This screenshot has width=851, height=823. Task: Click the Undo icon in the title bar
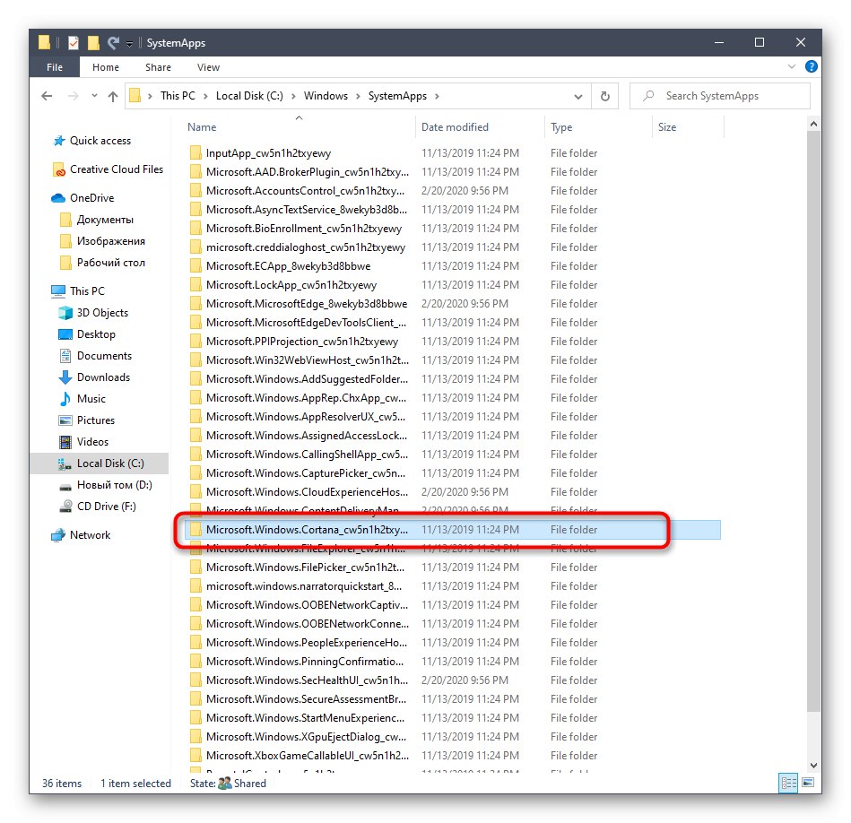coord(113,42)
